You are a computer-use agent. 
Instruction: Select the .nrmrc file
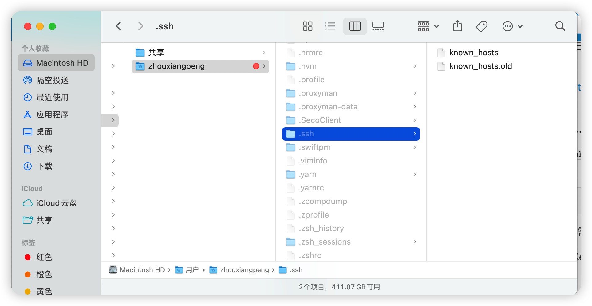(x=351, y=53)
